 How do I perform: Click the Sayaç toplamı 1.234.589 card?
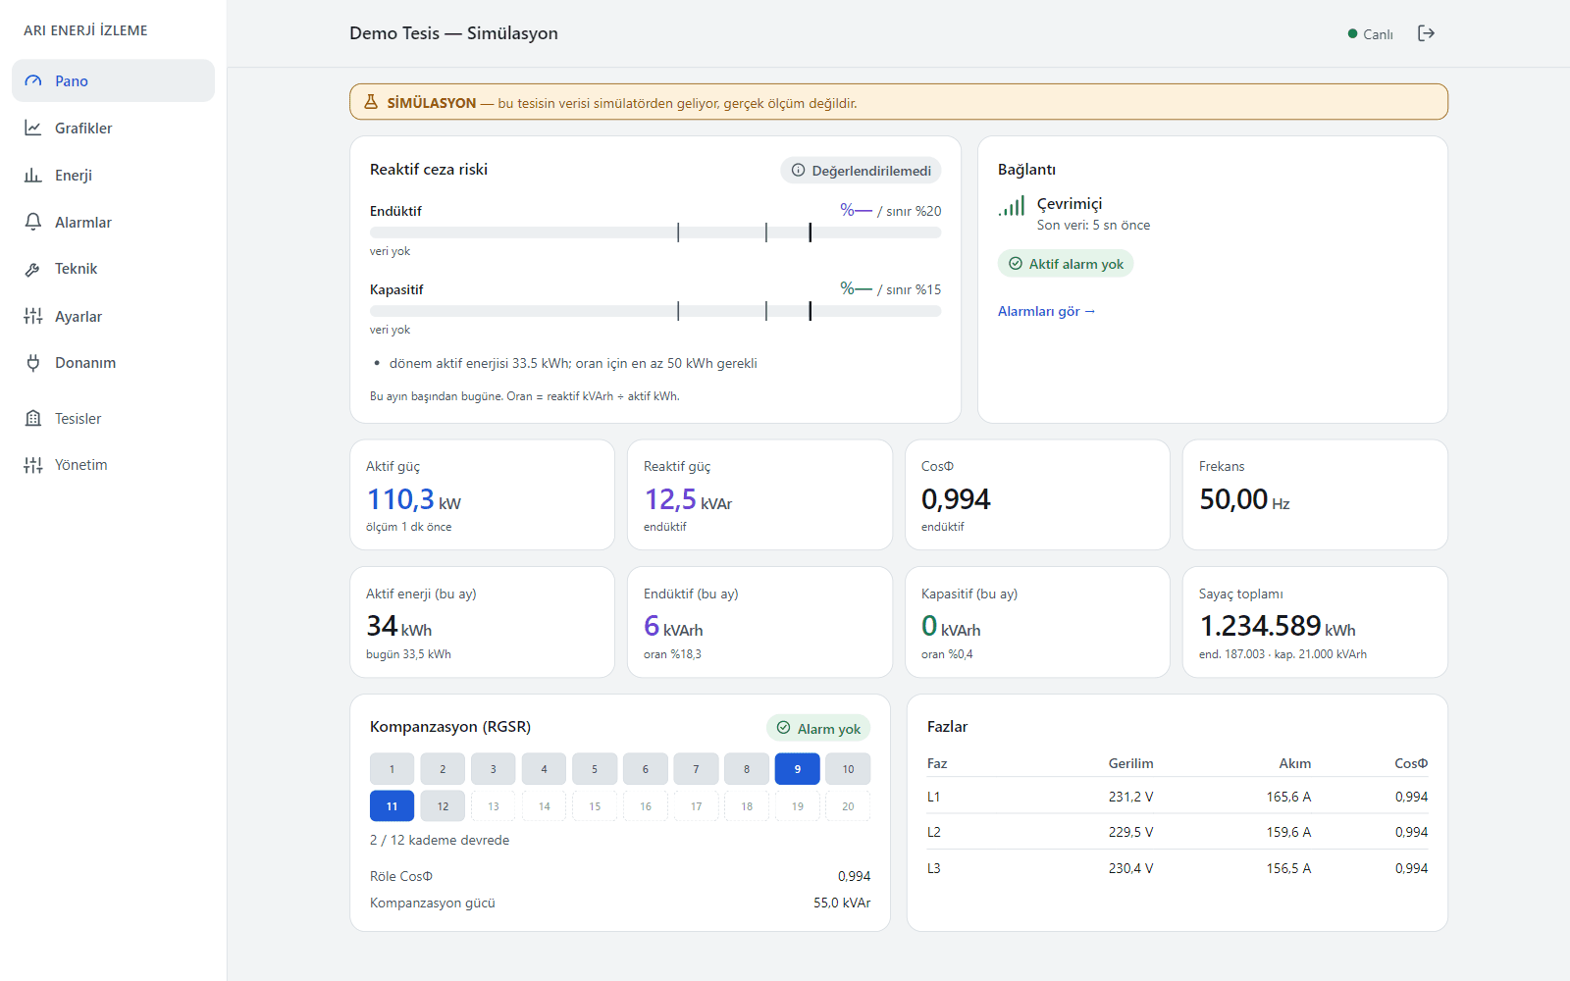pos(1315,622)
